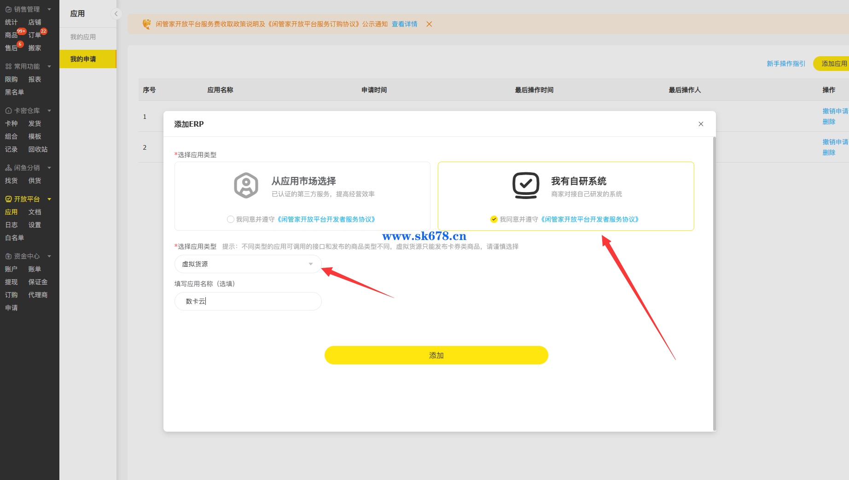849x480 pixels.
Task: Open the 查看详情 link in banner
Action: pyautogui.click(x=404, y=24)
